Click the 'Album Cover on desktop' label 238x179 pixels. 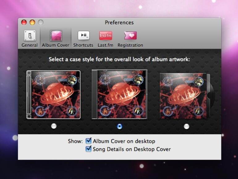pyautogui.click(x=124, y=141)
